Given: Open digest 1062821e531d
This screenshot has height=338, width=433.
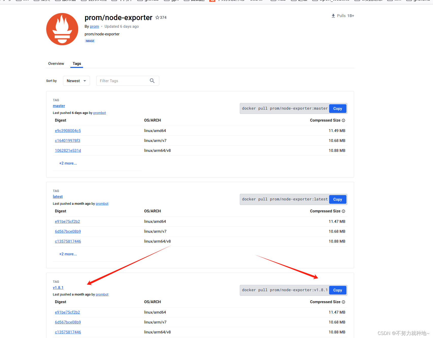Looking at the screenshot, I should coord(68,151).
